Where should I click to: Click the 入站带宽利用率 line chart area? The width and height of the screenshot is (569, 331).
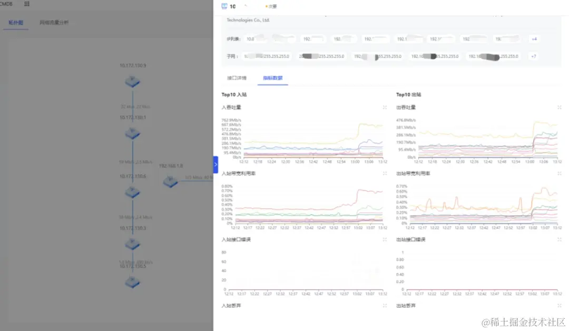(x=309, y=205)
